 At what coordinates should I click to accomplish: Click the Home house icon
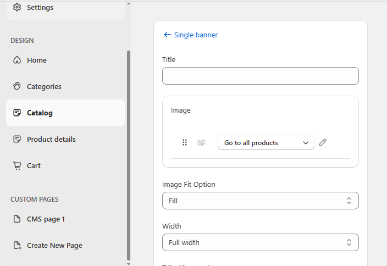tap(17, 60)
